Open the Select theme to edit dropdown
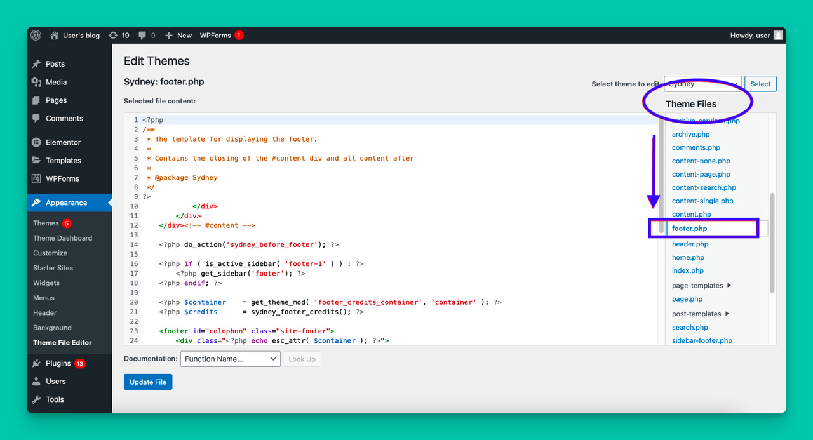 [703, 84]
